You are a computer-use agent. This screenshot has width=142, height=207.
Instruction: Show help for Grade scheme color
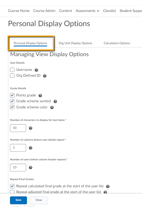click(52, 108)
